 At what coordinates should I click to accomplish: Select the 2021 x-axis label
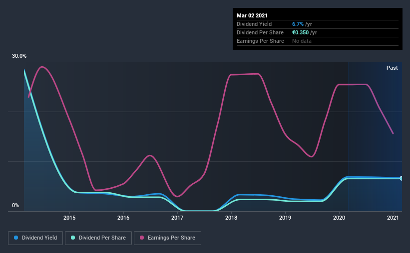(x=393, y=218)
